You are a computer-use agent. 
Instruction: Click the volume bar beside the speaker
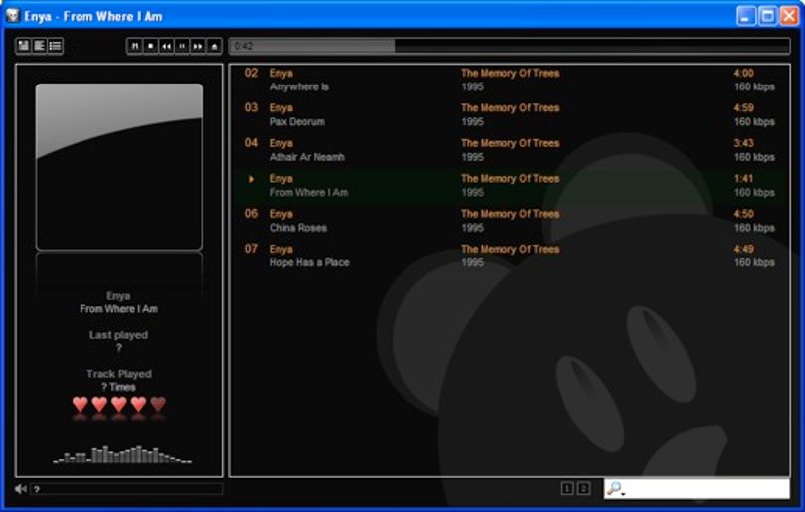(126, 489)
